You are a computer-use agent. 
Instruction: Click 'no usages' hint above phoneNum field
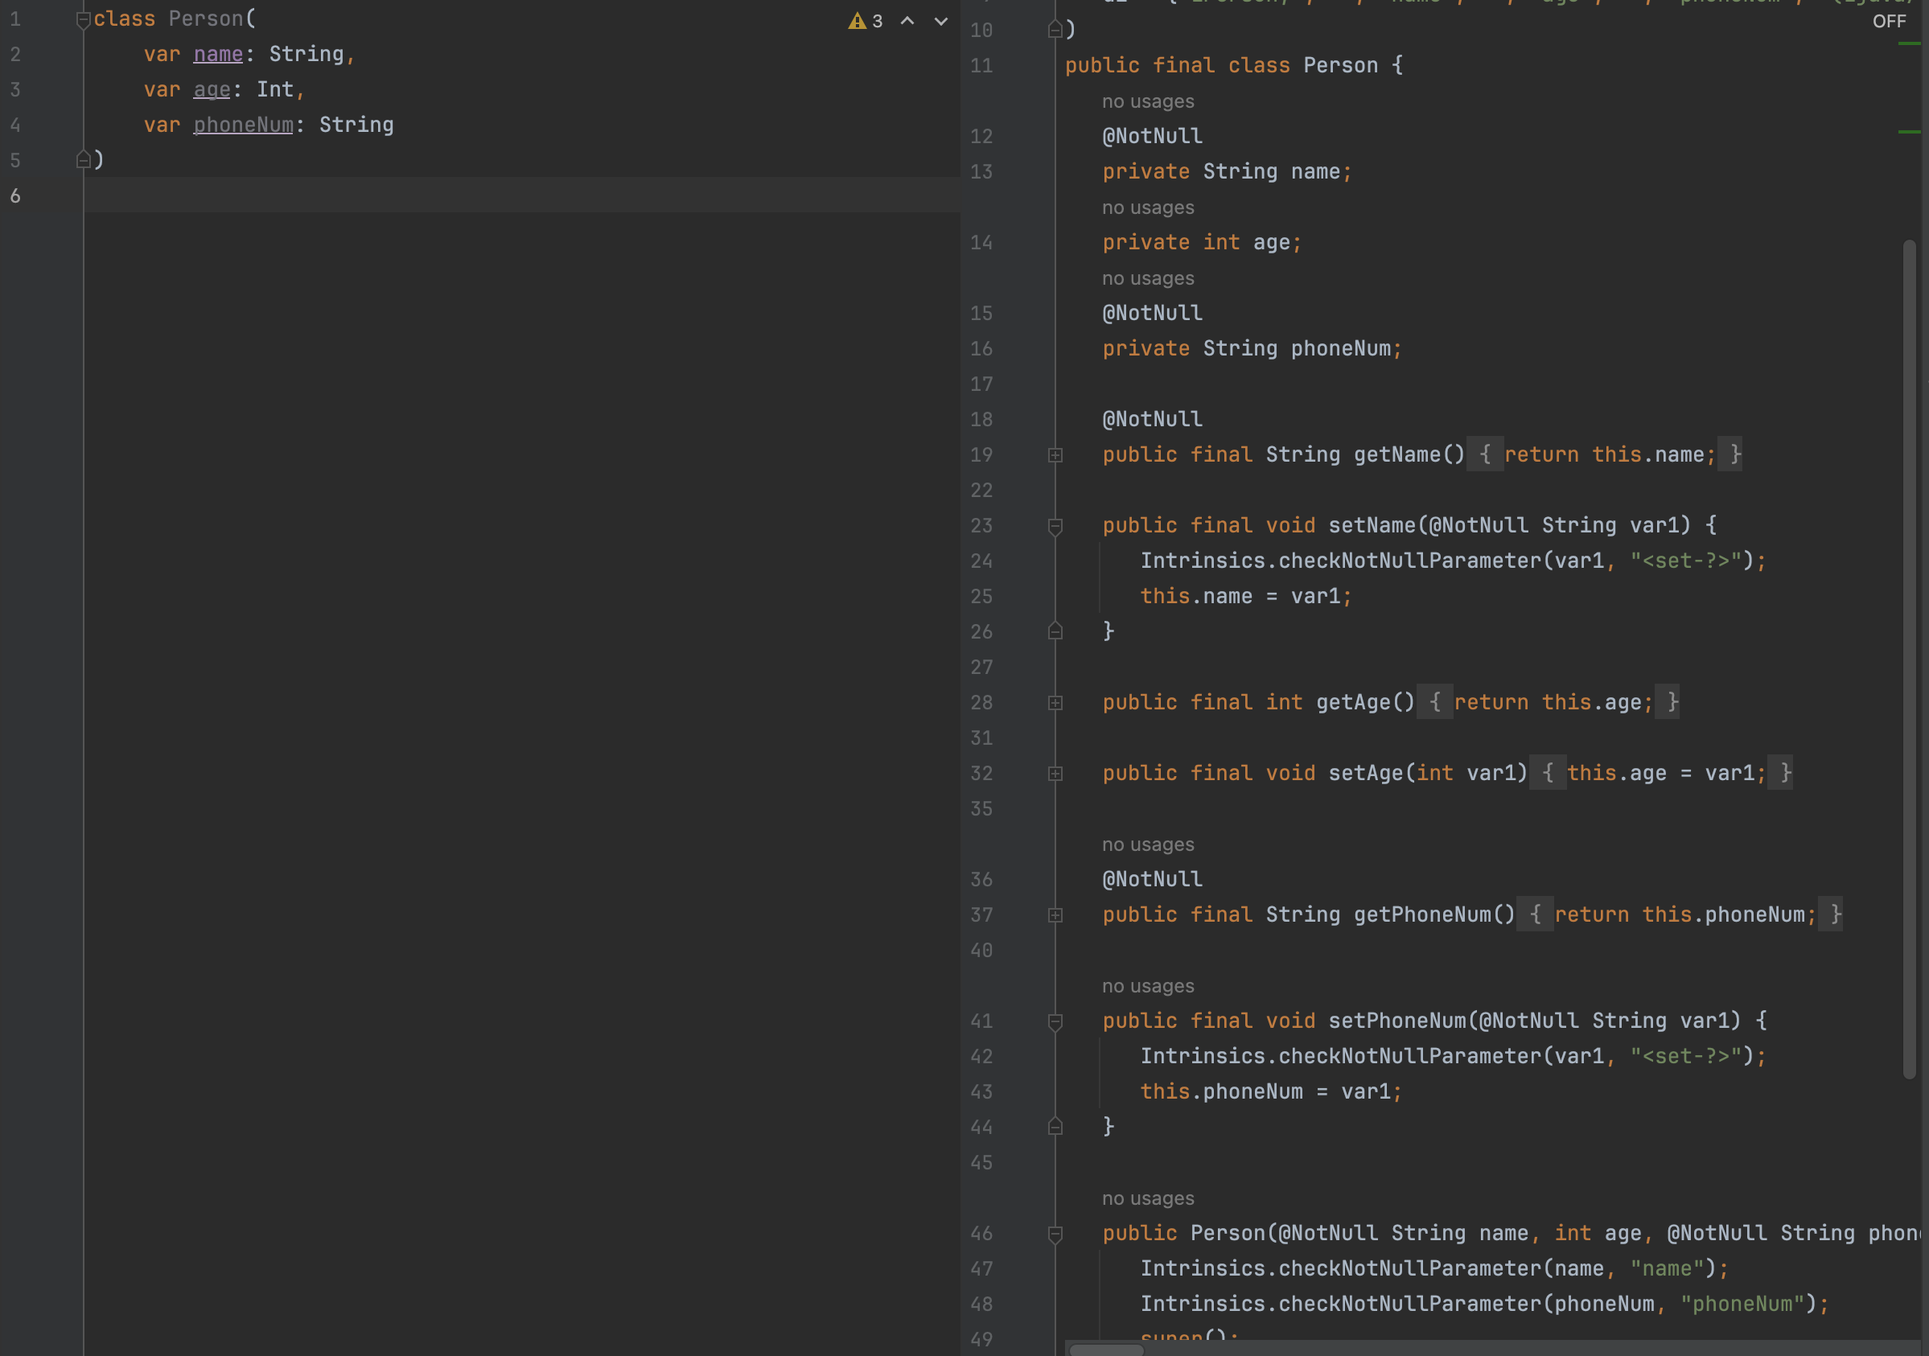(x=1148, y=278)
